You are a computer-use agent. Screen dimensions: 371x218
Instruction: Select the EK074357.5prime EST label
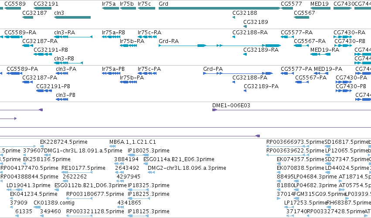click(300, 159)
